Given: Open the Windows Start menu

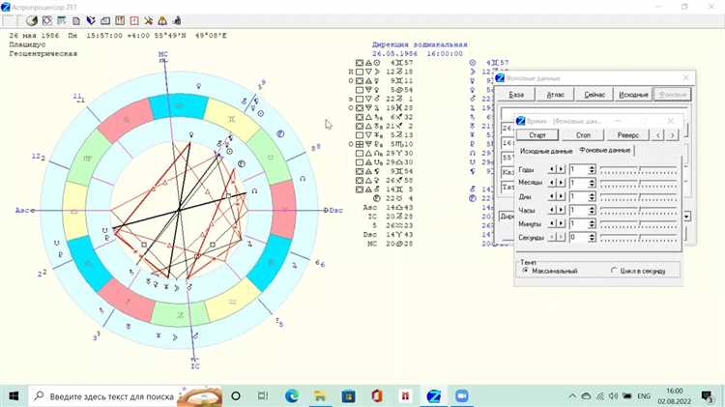Looking at the screenshot, I should [14, 396].
